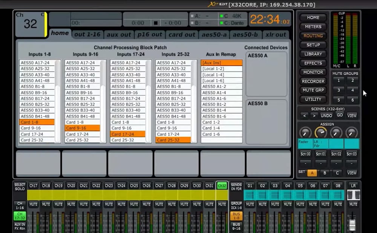The image size is (377, 233).
Task: Open the SETUP page
Action: coord(313,45)
